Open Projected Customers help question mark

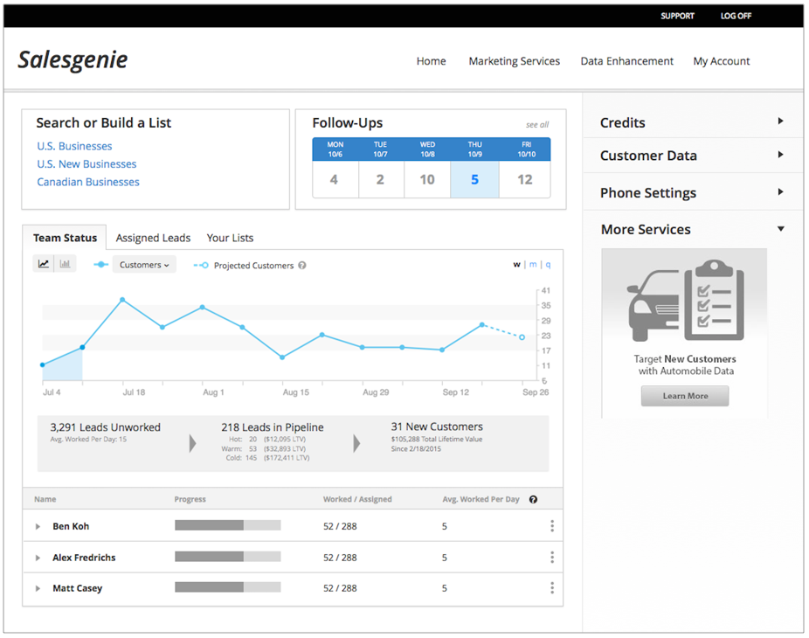[x=302, y=266]
